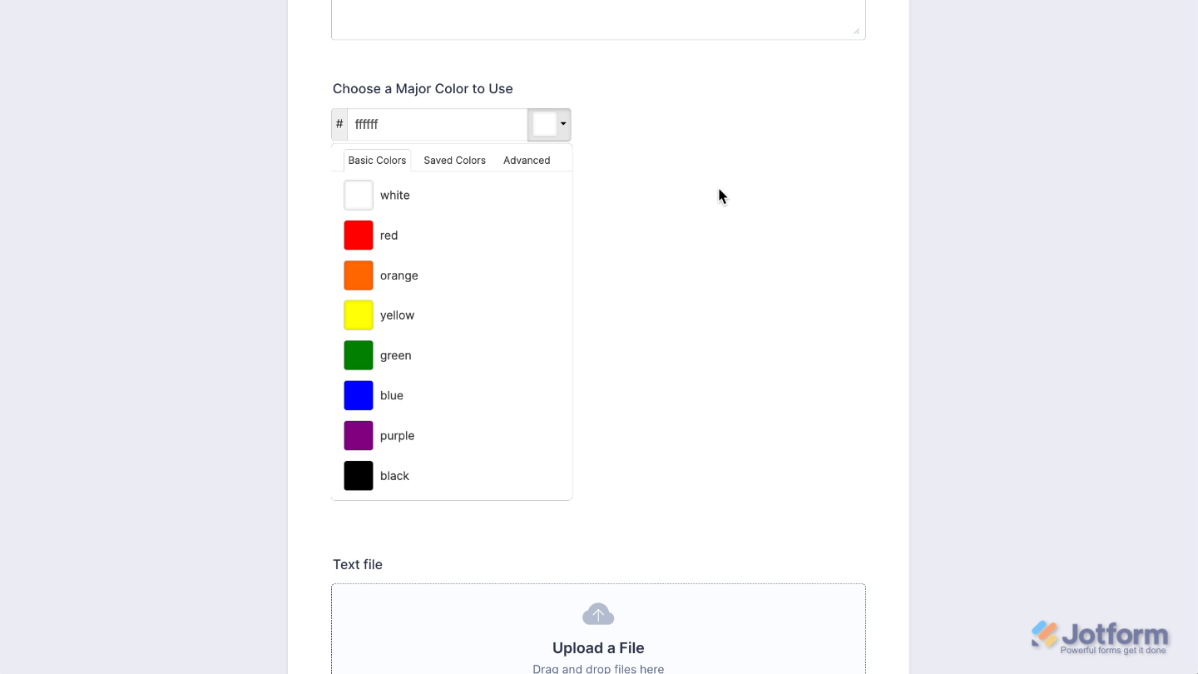Select the purple color swatch
Screen dimensions: 1198x674
point(358,435)
